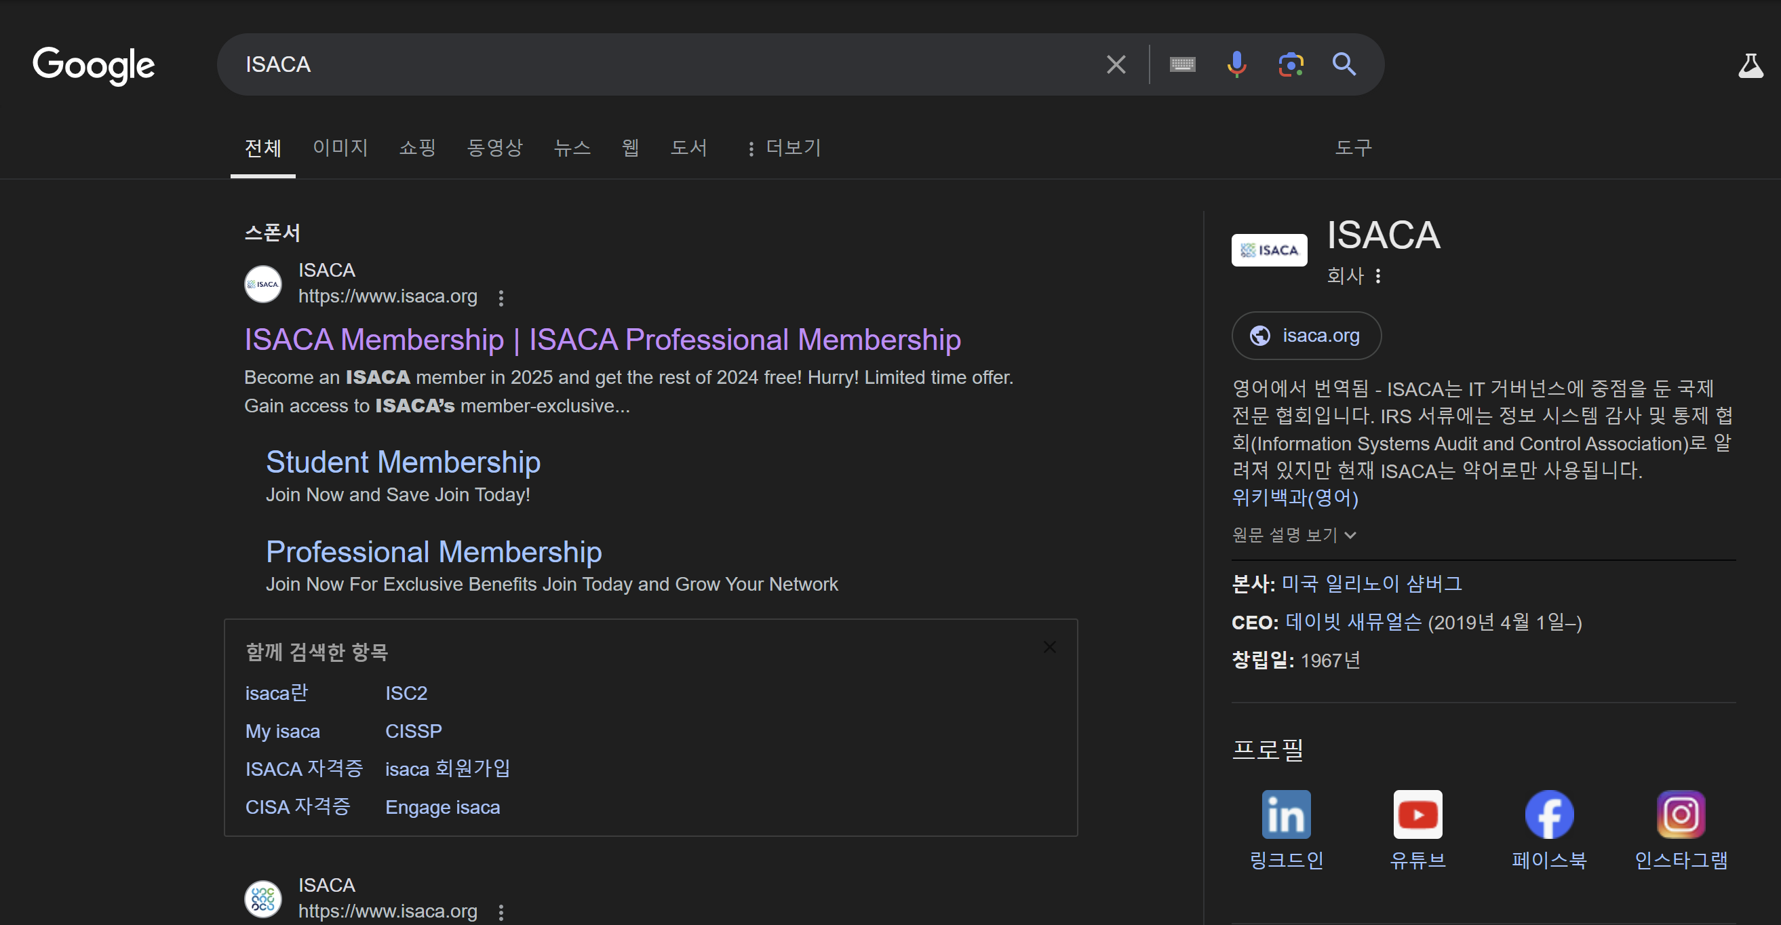The height and width of the screenshot is (925, 1781).
Task: Open ISACA YouTube profile icon
Action: 1417,814
